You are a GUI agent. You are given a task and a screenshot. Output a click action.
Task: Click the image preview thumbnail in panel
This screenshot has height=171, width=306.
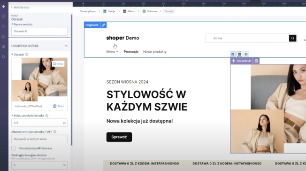point(39,79)
